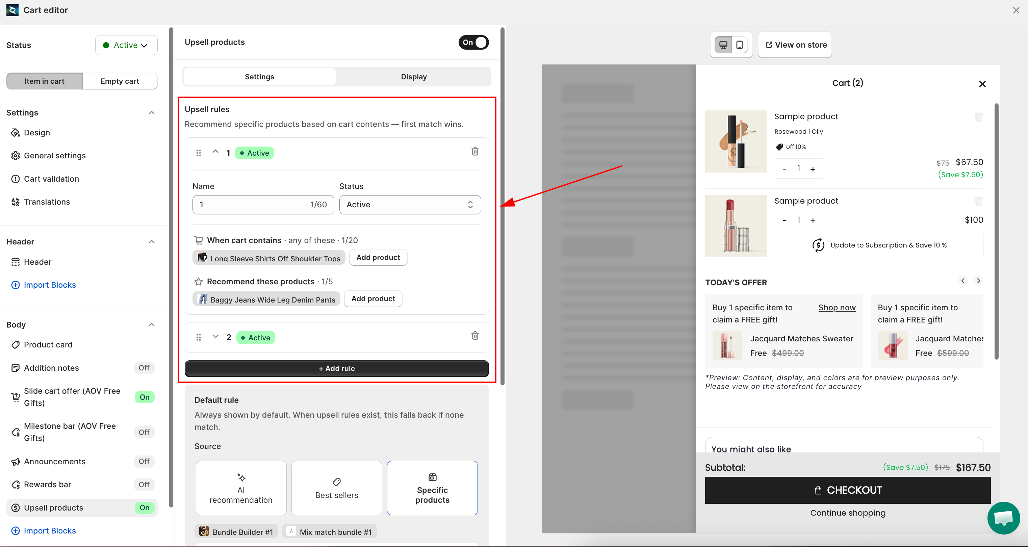The image size is (1028, 547).
Task: Remove second Sample product with trash icon
Action: [978, 201]
